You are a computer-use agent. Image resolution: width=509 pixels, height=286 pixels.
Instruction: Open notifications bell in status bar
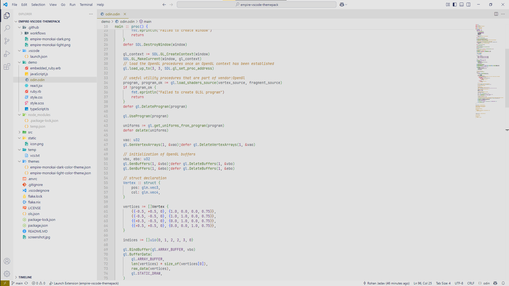pyautogui.click(x=503, y=283)
